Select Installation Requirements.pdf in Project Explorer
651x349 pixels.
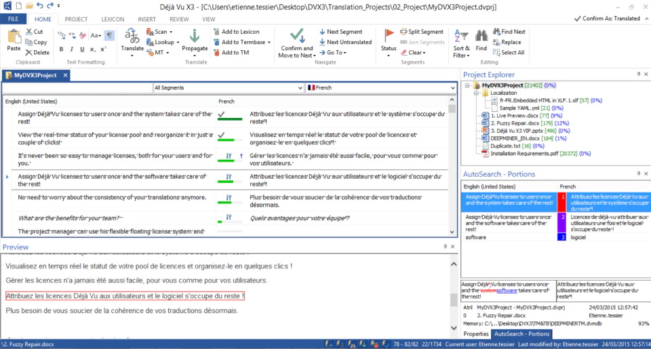pos(524,154)
